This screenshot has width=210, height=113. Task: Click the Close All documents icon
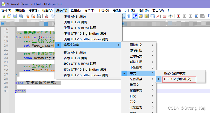click(33, 16)
